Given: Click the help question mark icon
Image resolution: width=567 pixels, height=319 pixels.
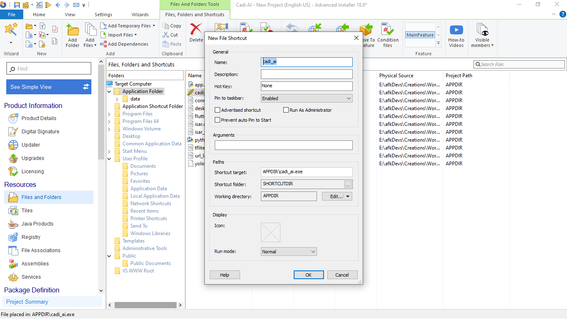Looking at the screenshot, I should pos(562,14).
